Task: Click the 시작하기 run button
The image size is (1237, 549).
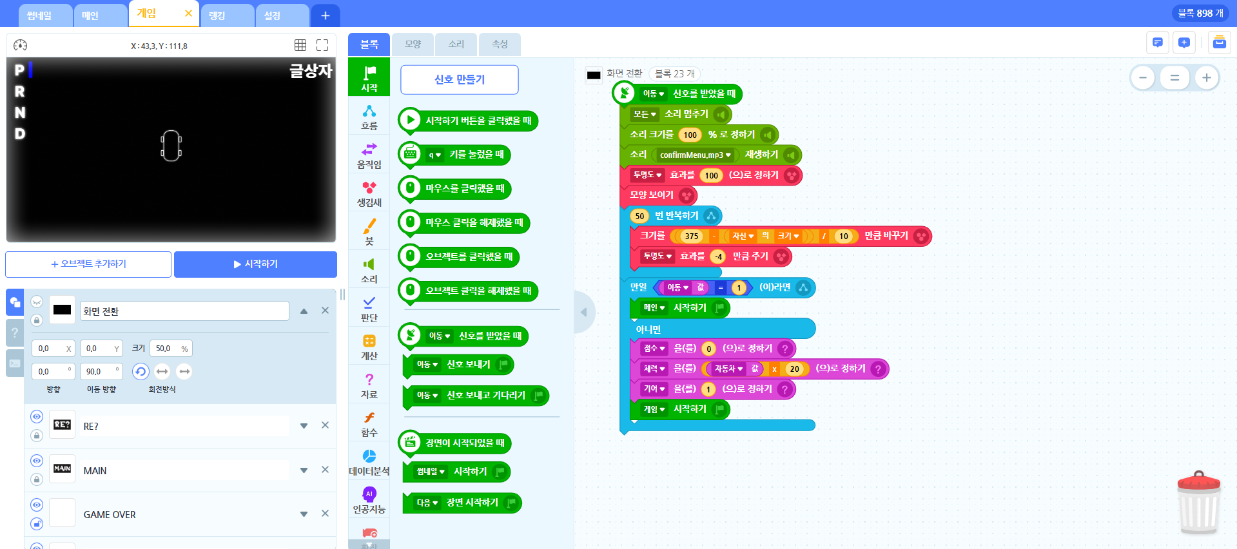Action: pyautogui.click(x=255, y=264)
